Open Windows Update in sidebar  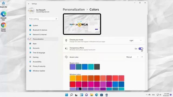[43, 71]
